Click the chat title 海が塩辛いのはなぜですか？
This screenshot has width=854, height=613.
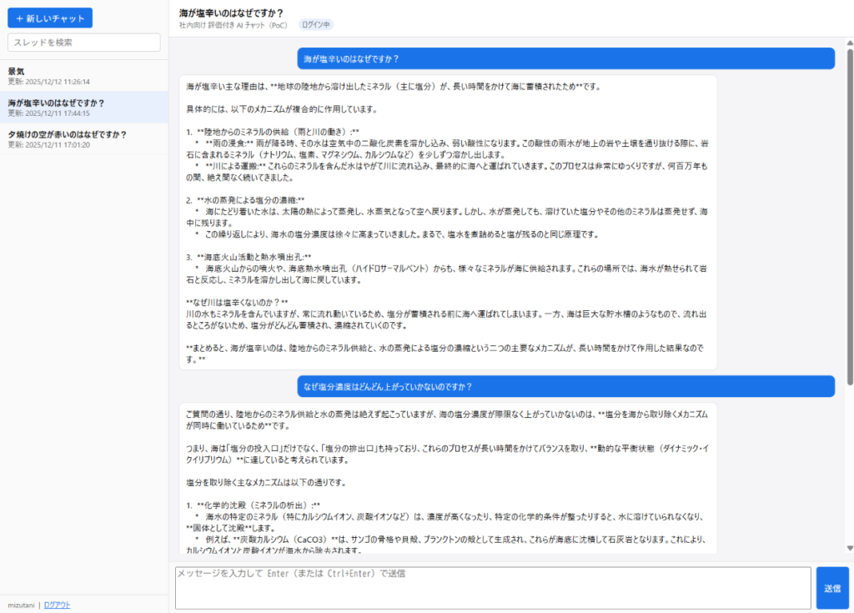(x=232, y=11)
